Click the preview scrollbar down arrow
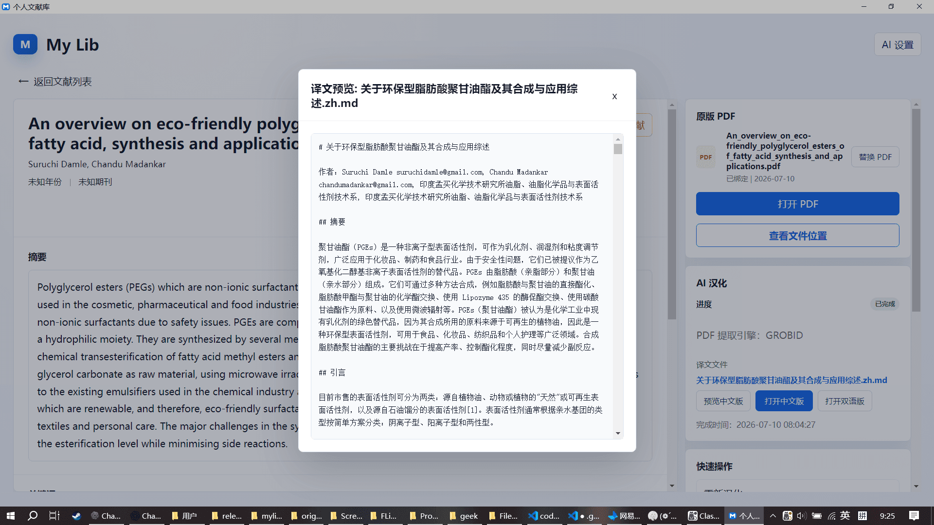This screenshot has height=525, width=934. [x=618, y=433]
